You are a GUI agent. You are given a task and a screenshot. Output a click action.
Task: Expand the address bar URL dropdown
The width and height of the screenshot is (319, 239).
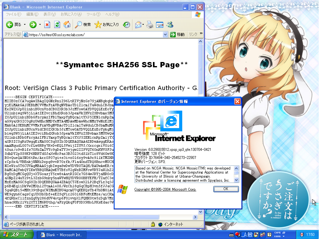165,35
